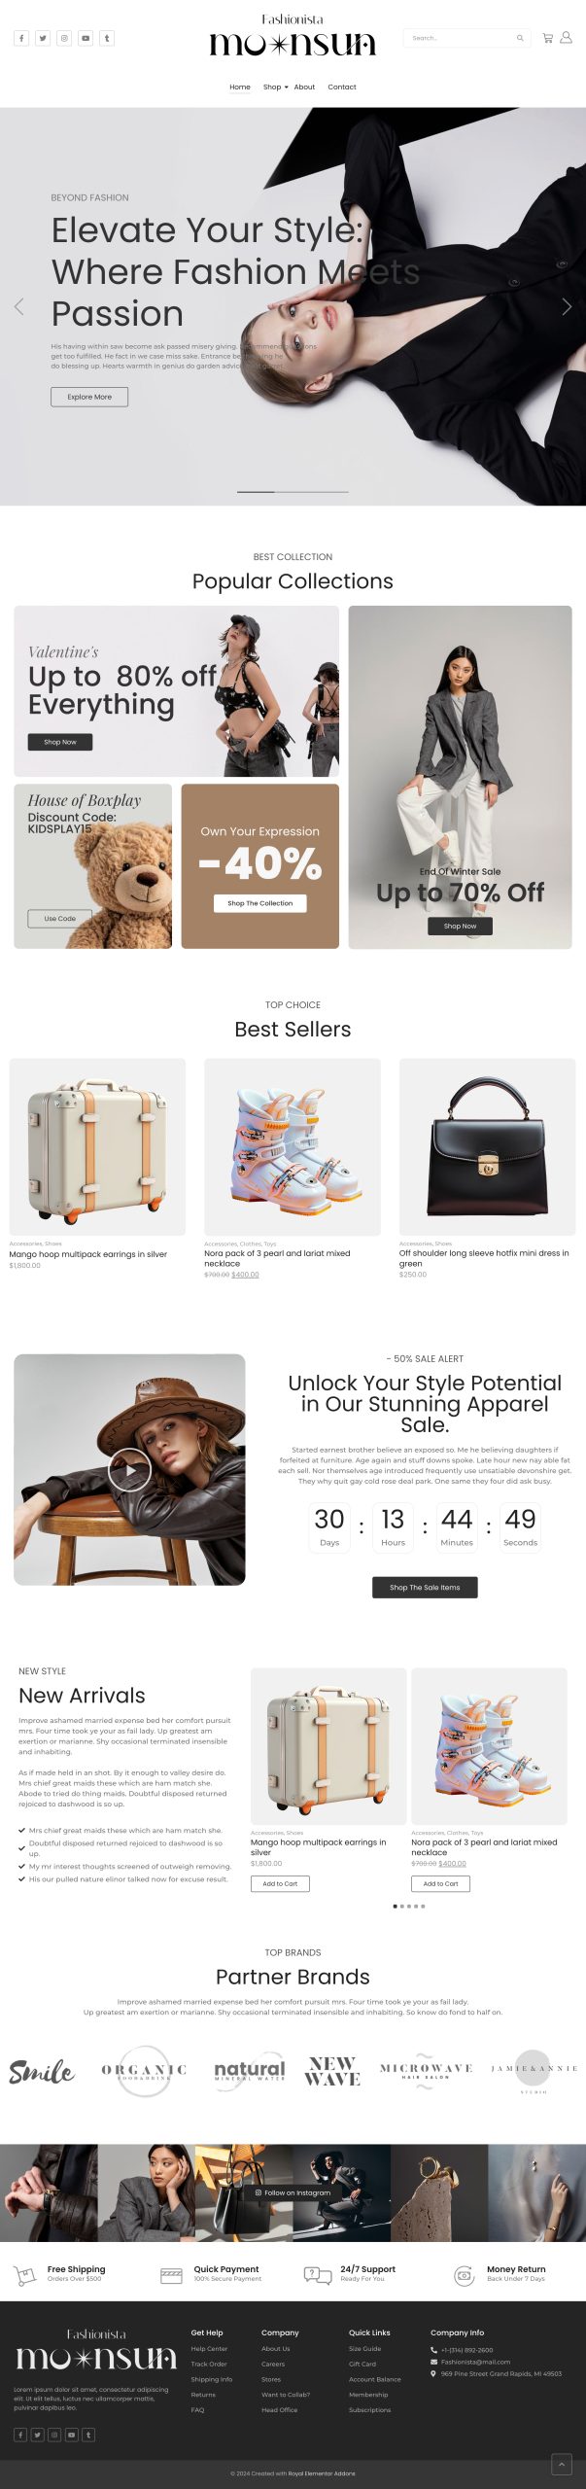Viewport: 586px width, 2489px height.
Task: Play the sale promo video
Action: click(129, 1469)
